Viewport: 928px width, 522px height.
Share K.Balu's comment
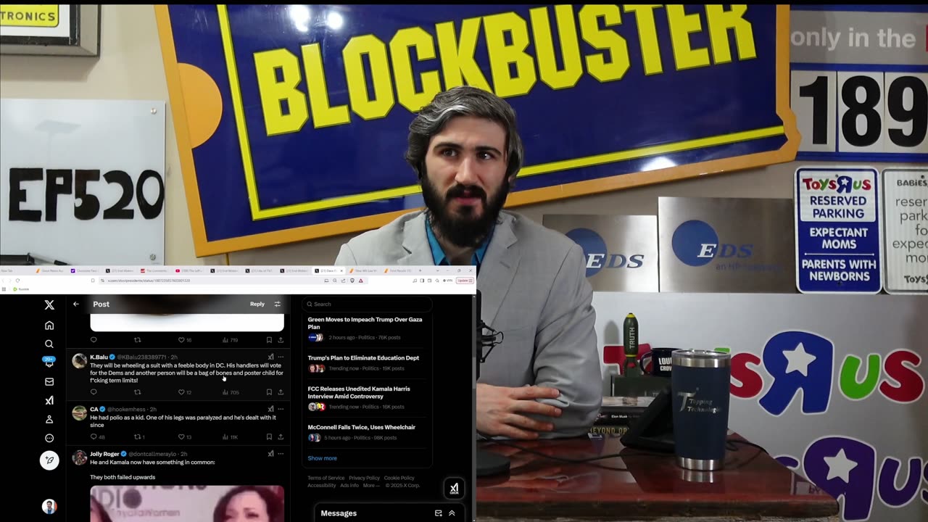coord(281,392)
